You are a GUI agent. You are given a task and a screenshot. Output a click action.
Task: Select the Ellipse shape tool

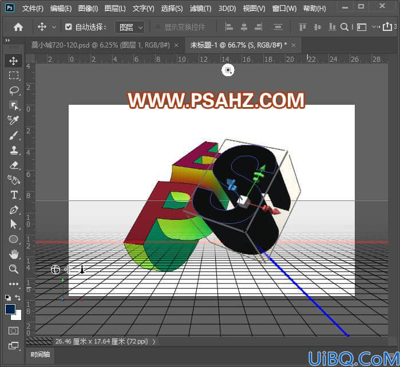pyautogui.click(x=14, y=239)
